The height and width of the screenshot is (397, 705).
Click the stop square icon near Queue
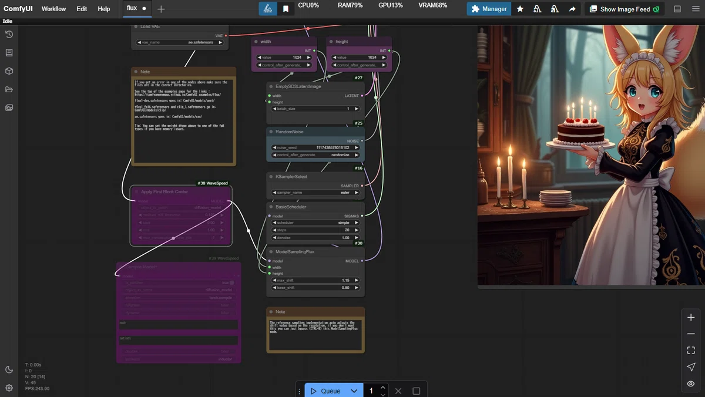click(x=417, y=391)
